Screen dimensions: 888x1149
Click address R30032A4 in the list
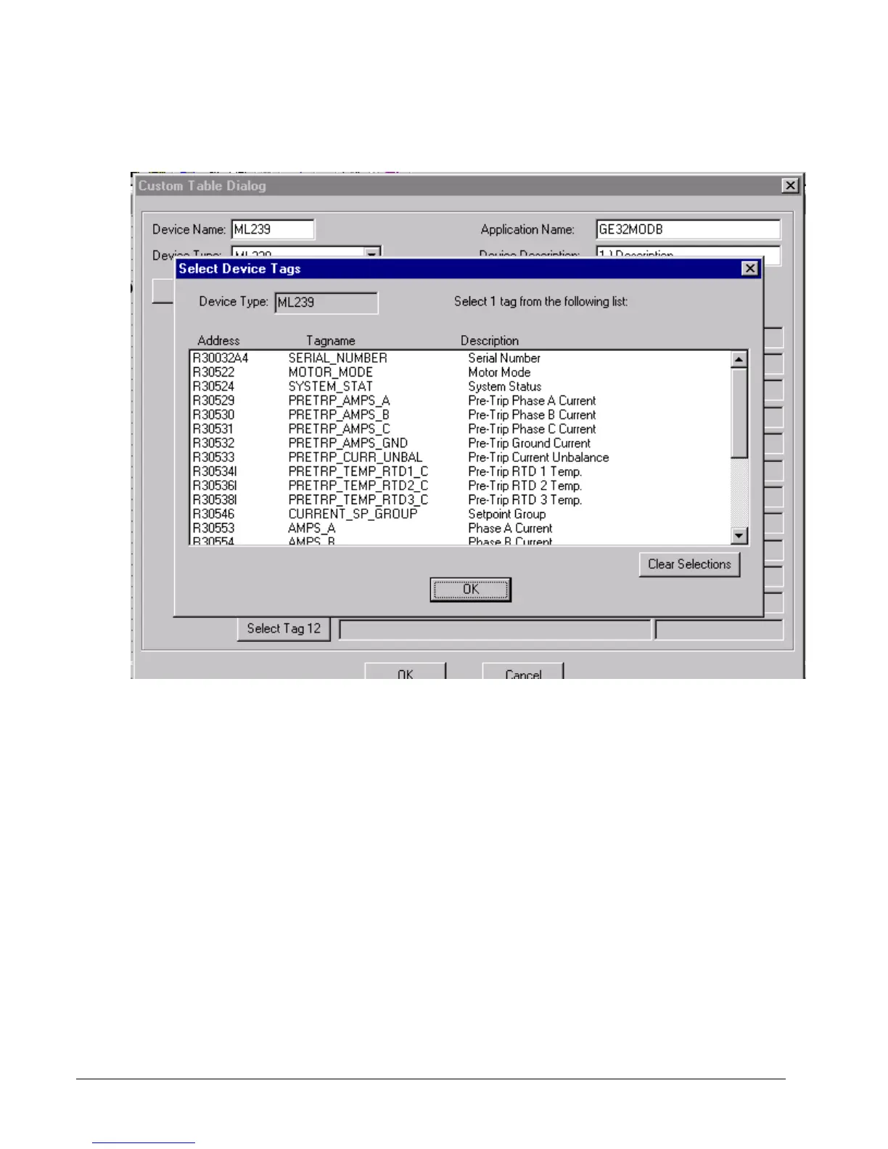tap(221, 358)
